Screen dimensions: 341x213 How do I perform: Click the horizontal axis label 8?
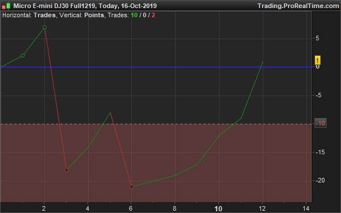tap(175, 208)
